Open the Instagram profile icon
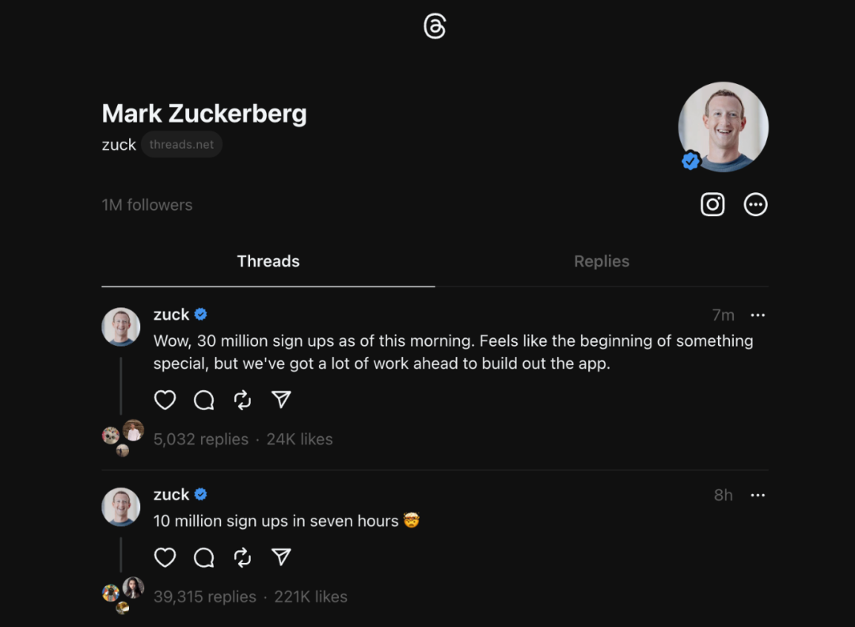Viewport: 855px width, 627px height. pyautogui.click(x=712, y=204)
